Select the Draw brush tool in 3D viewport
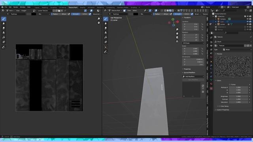This screenshot has height=142, width=253. pyautogui.click(x=106, y=19)
